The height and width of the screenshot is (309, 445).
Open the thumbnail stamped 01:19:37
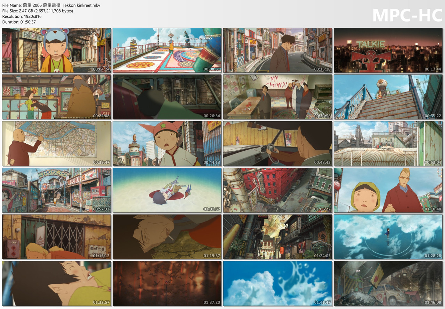click(167, 237)
